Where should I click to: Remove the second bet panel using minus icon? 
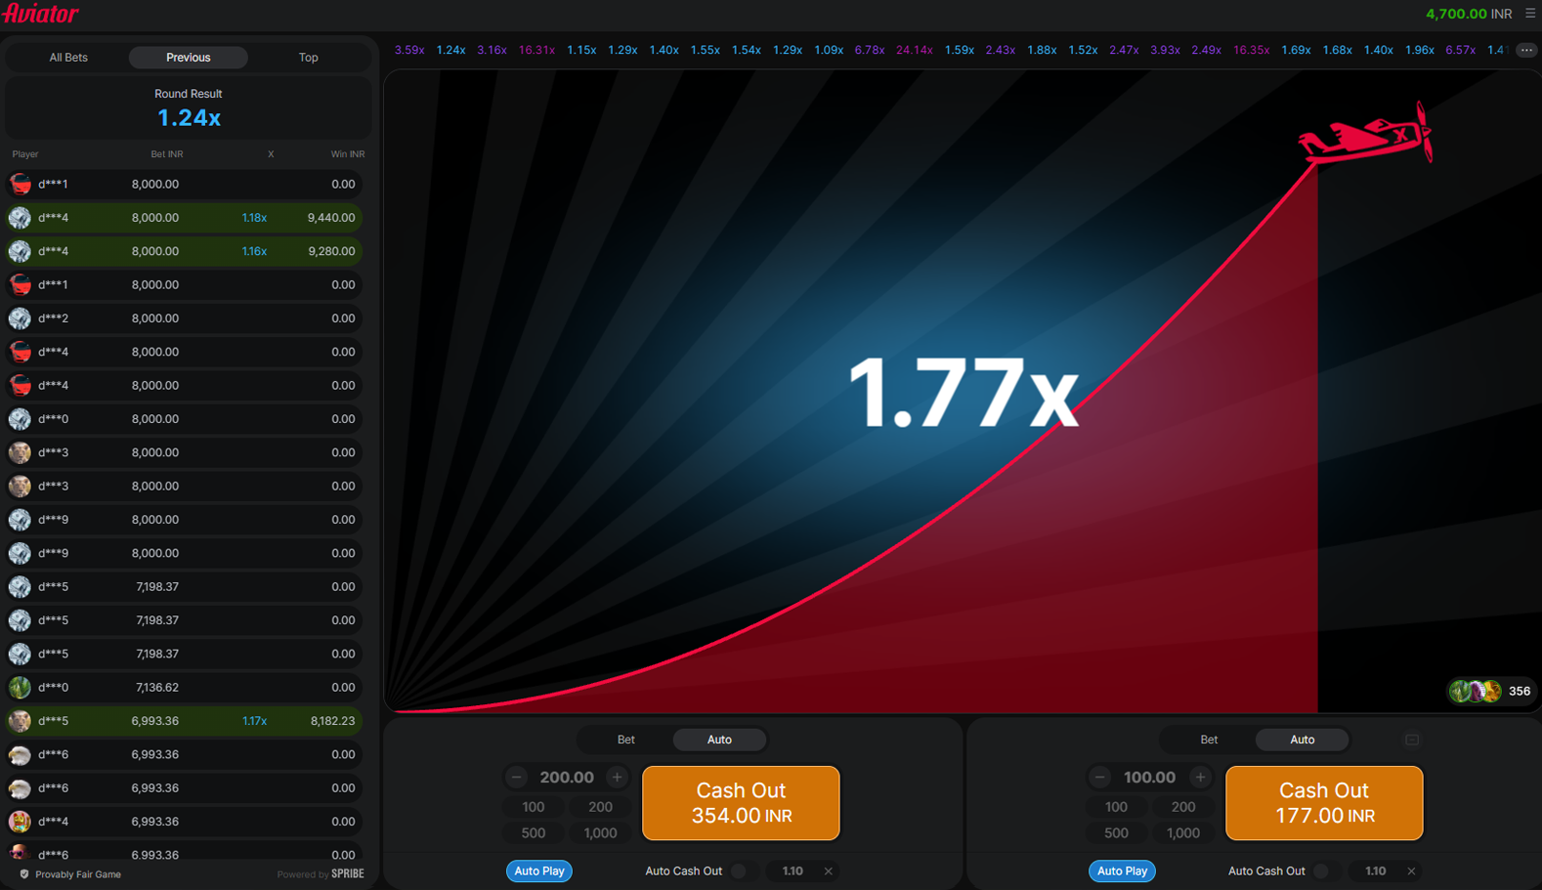point(1412,740)
